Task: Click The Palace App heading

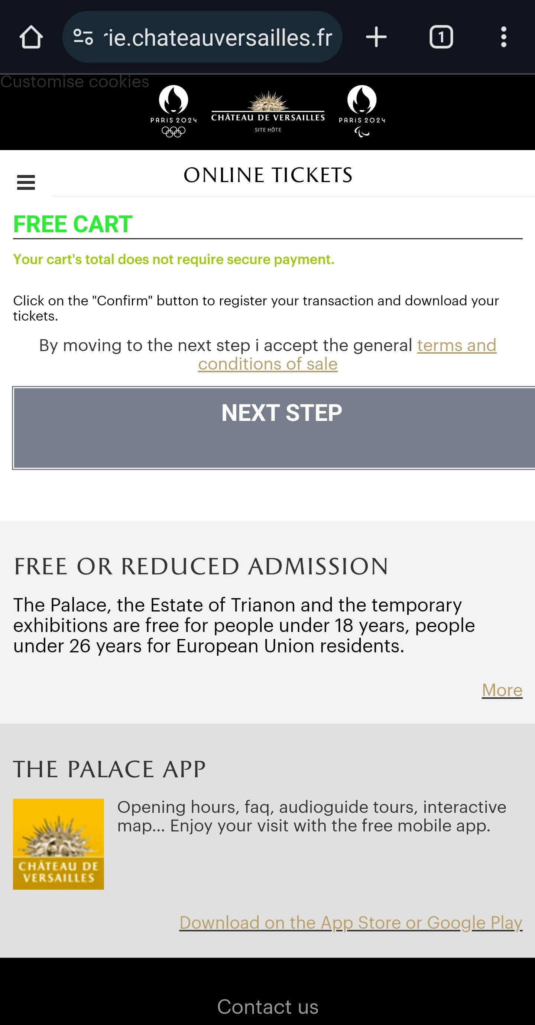Action: (x=110, y=769)
